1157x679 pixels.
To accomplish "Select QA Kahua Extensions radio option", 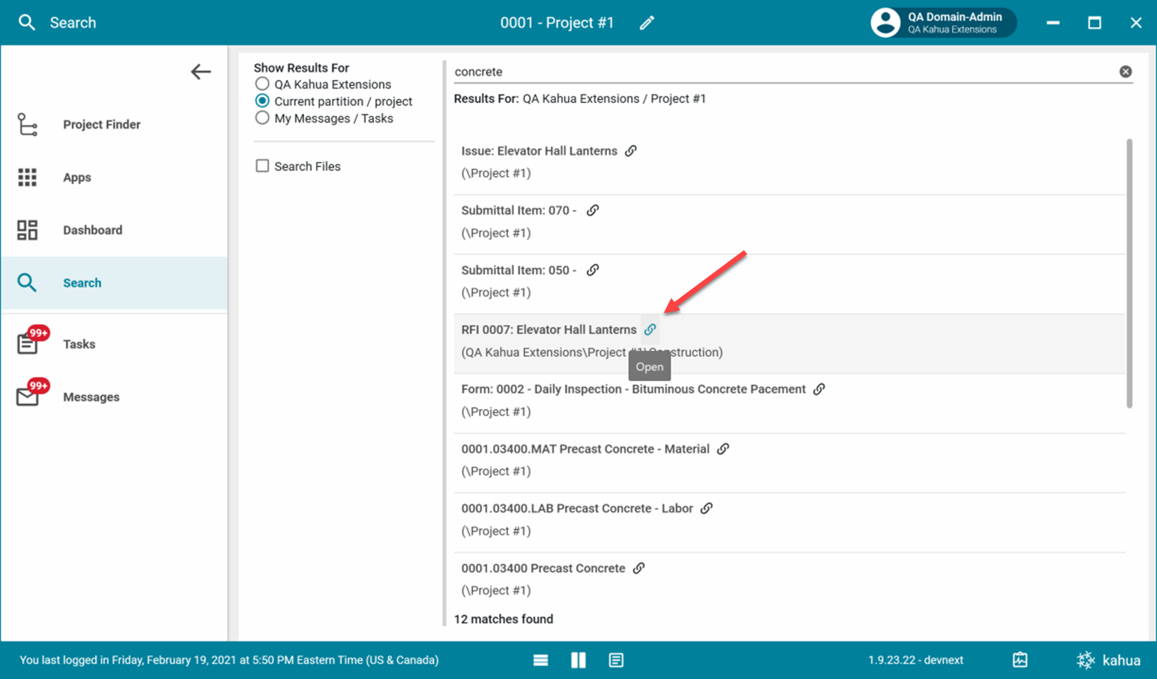I will click(x=262, y=84).
